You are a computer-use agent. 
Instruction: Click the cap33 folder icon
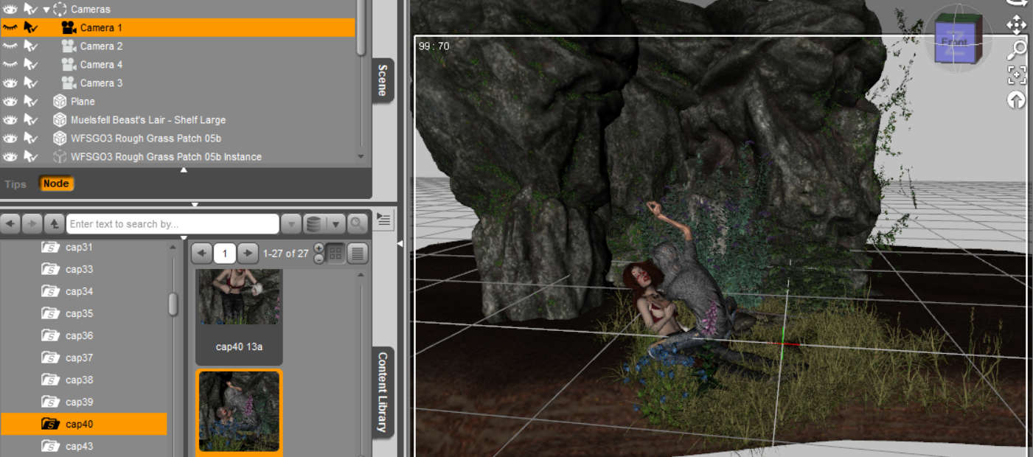pyautogui.click(x=51, y=270)
